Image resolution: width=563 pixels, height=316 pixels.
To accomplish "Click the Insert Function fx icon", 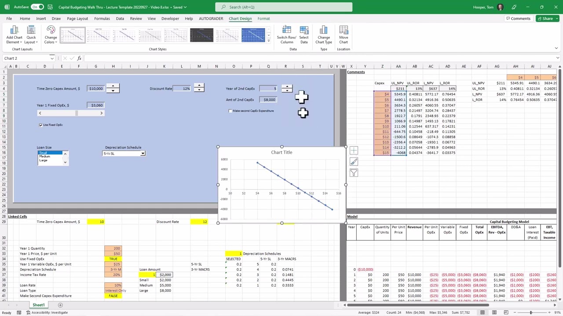I will [79, 58].
